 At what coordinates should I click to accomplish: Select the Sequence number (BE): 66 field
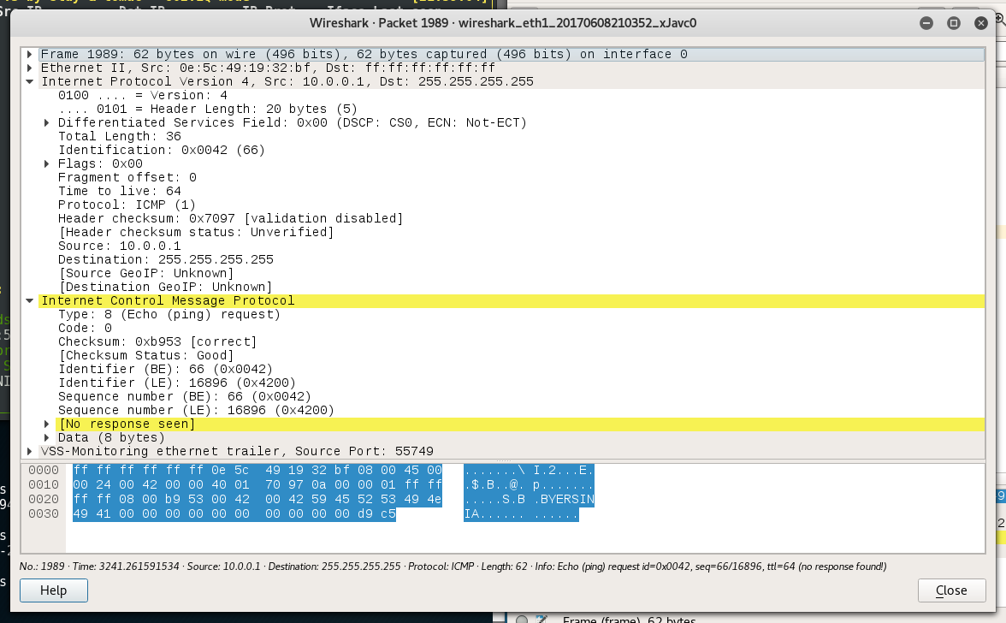tap(185, 396)
